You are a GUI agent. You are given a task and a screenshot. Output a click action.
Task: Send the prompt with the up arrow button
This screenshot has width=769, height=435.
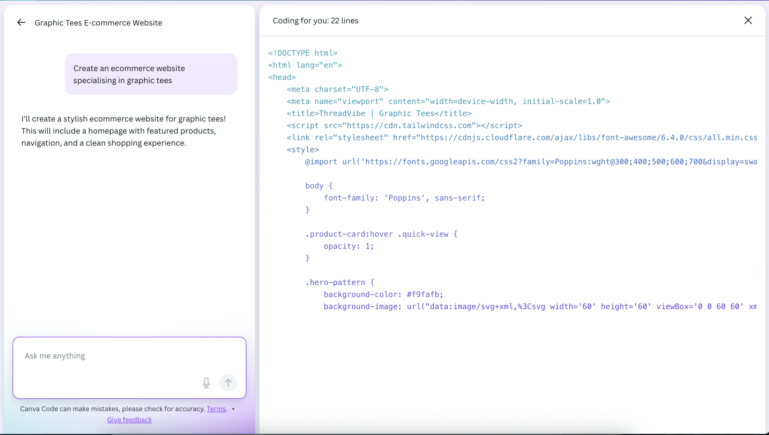coord(228,383)
